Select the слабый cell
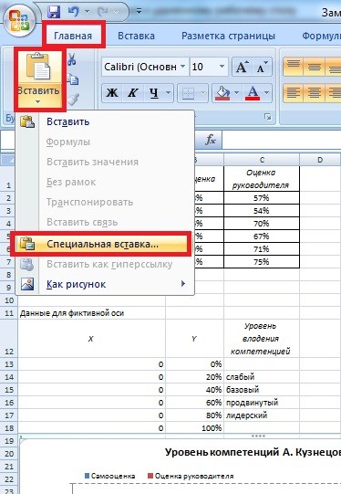This screenshot has height=494, width=341. [262, 377]
